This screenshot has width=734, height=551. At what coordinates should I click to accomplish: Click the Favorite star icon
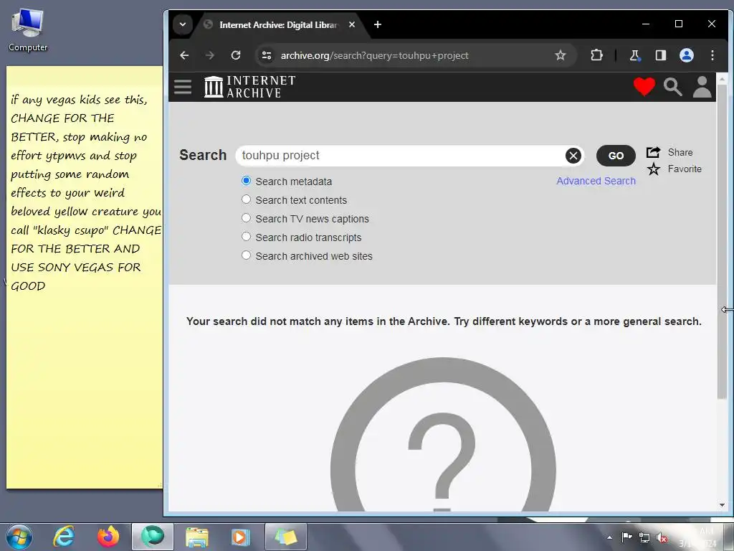[x=654, y=169]
